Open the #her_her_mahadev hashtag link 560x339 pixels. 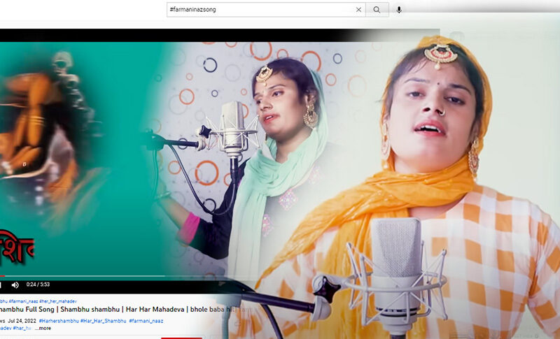coord(59,301)
